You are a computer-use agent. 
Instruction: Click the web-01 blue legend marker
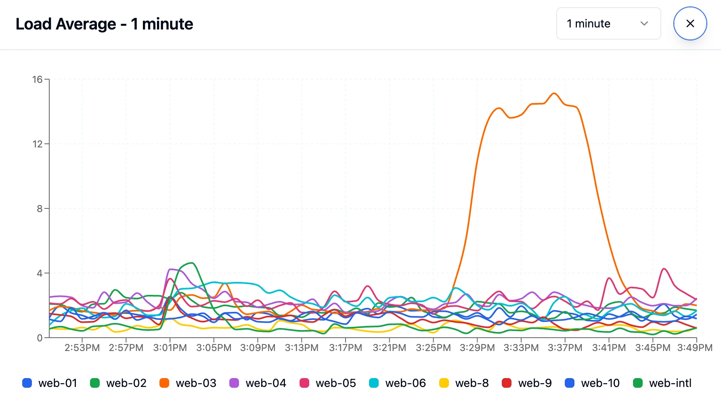coord(27,383)
